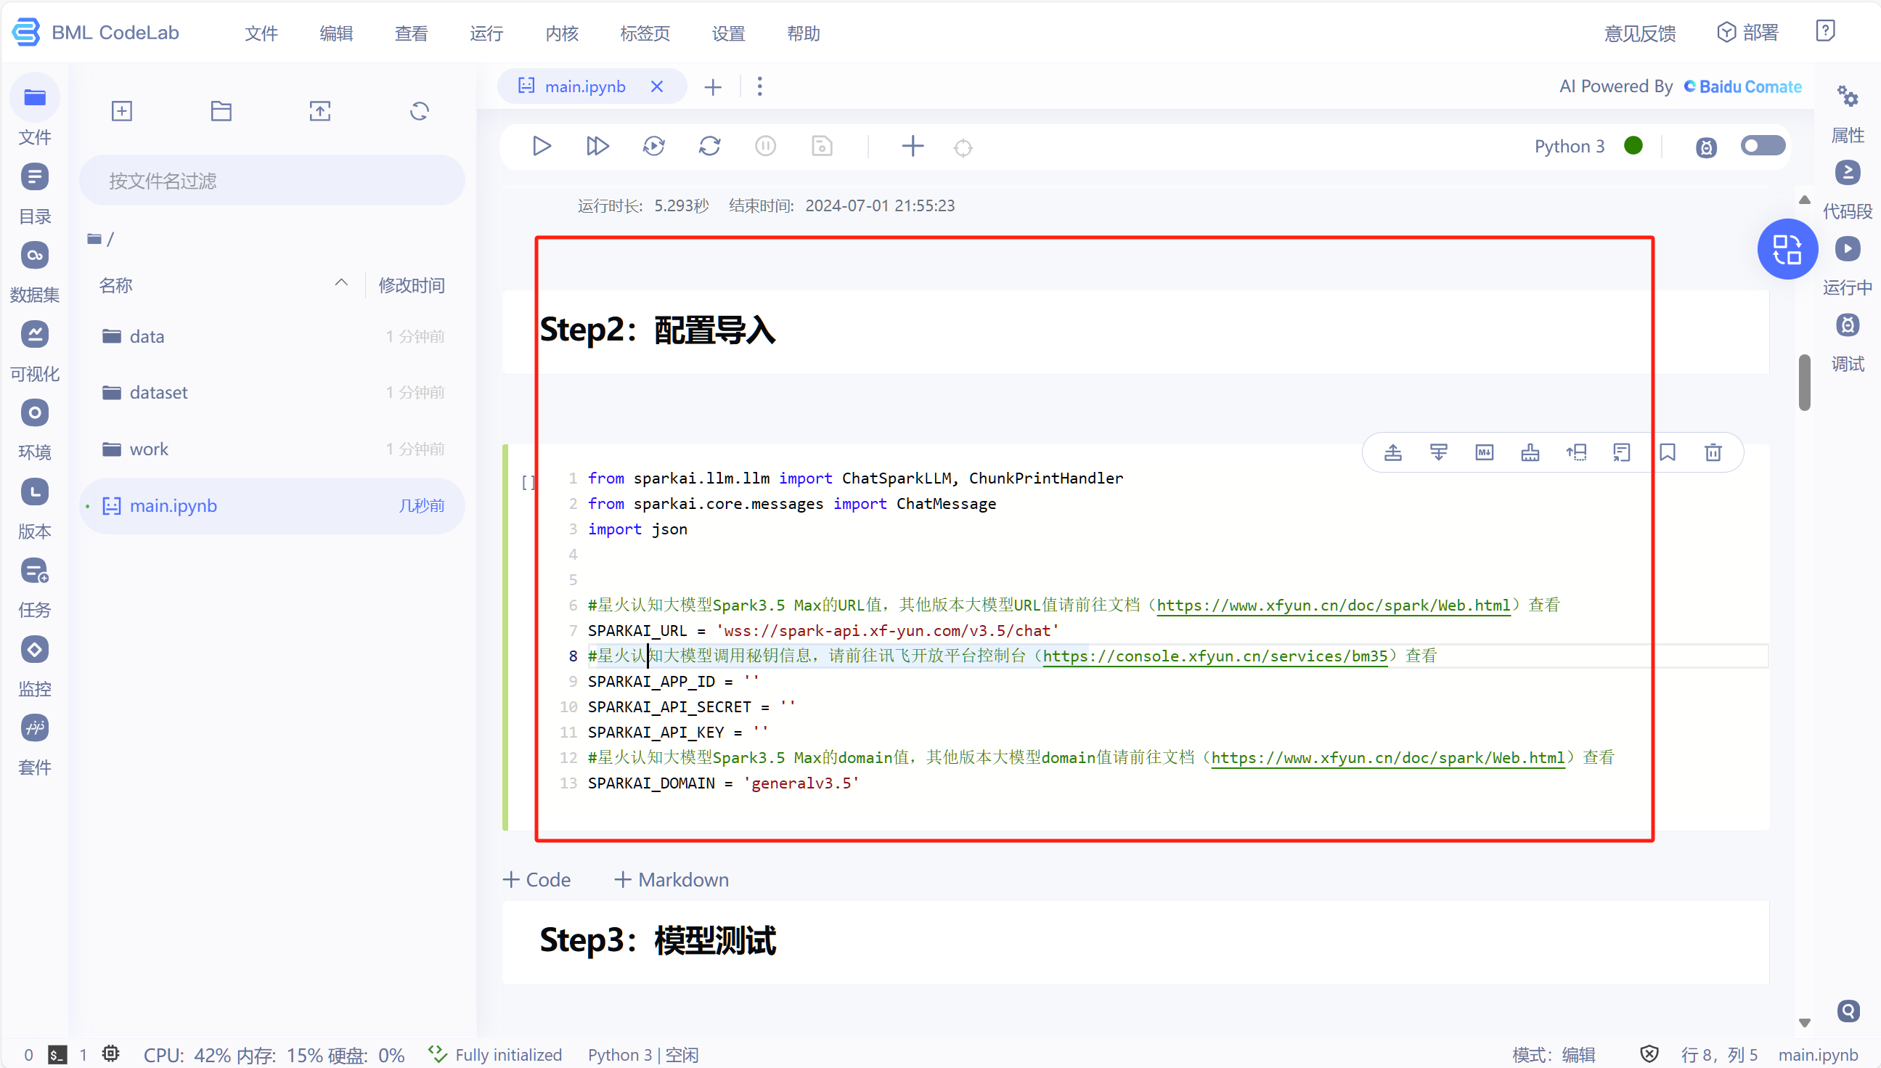
Task: Save the notebook icon
Action: (822, 146)
